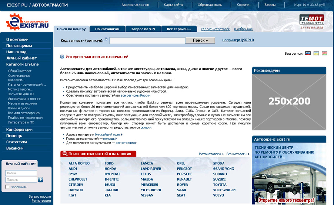Toggle the запомнить checkbox
The height and width of the screenshot is (205, 334).
point(7,187)
